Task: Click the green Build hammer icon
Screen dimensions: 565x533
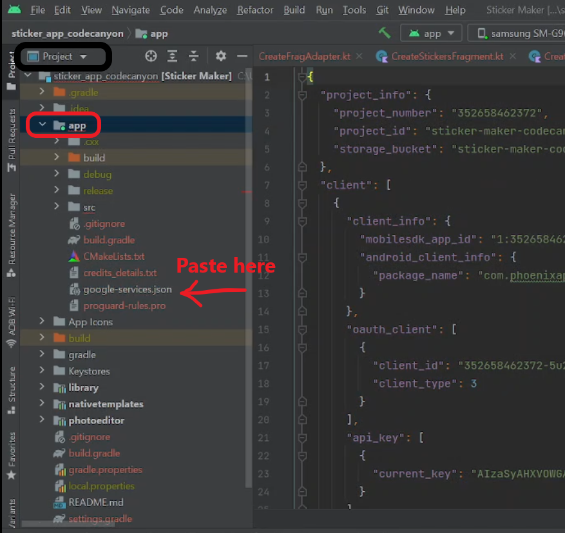Action: pos(385,33)
